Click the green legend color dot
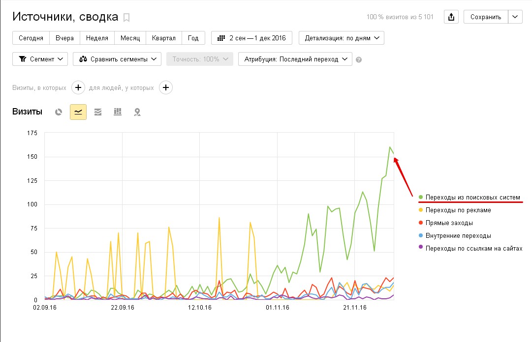Screen dimensions: 532x342 tap(421, 197)
